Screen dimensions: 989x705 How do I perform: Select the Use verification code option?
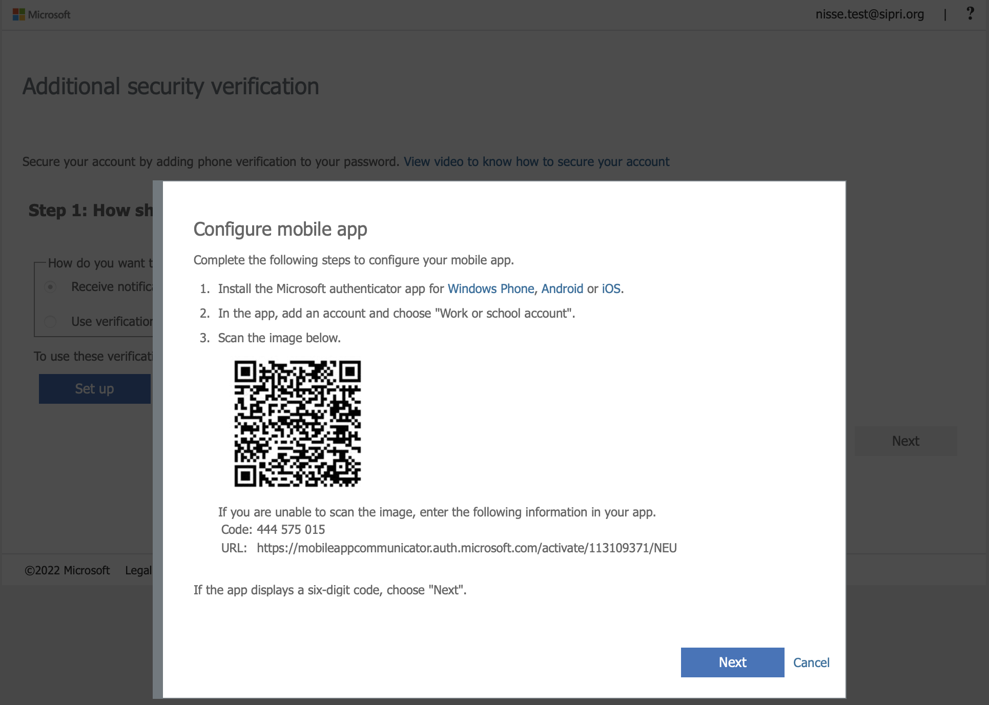pos(50,322)
